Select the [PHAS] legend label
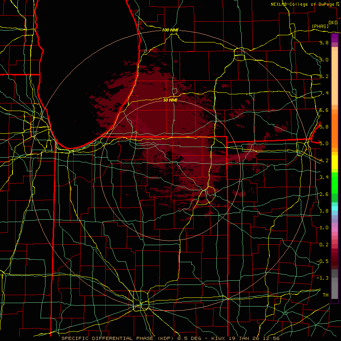Screen dimensions: 341x341 (320, 26)
